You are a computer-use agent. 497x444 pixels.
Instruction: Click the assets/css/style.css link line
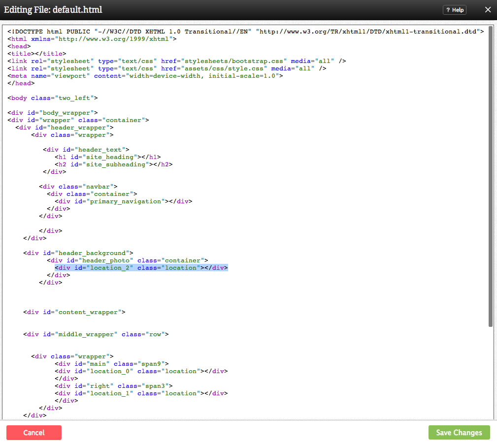pos(166,68)
